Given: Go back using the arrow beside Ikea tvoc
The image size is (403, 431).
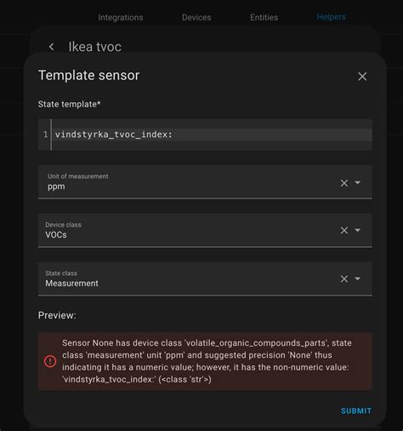Looking at the screenshot, I should (51, 47).
